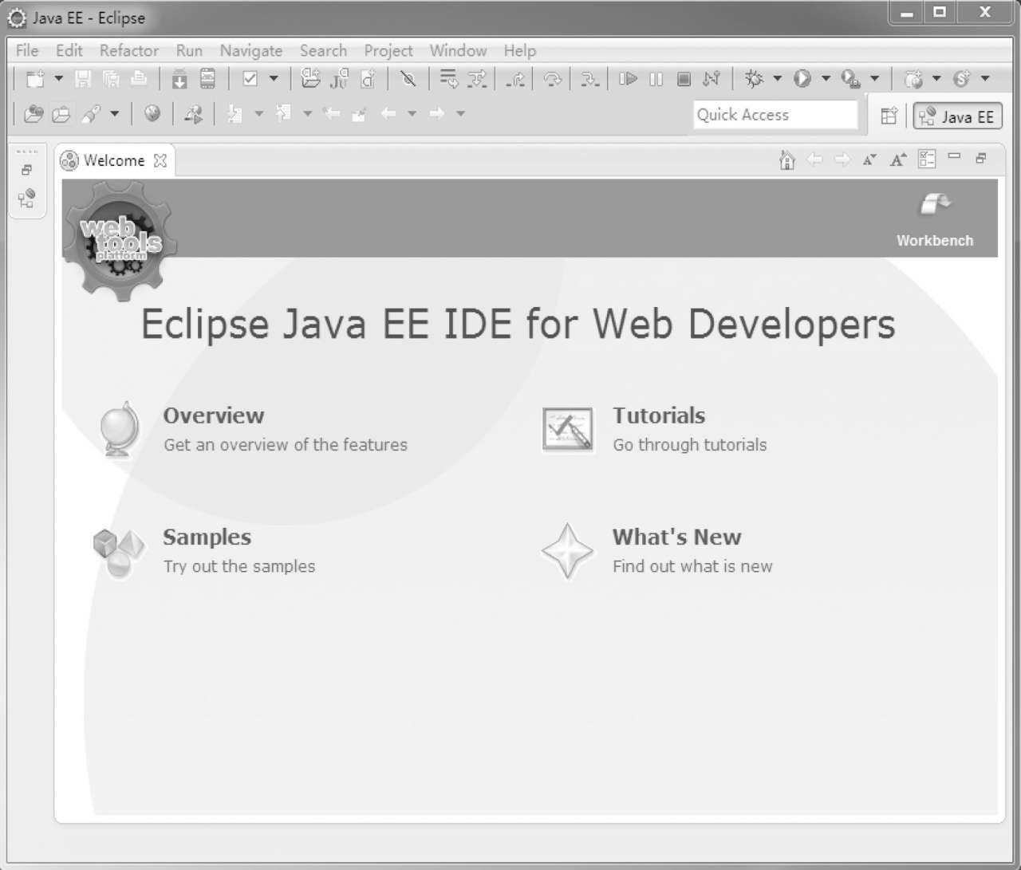
Task: Open dropdown beside Forward navigation arrow
Action: pos(460,114)
